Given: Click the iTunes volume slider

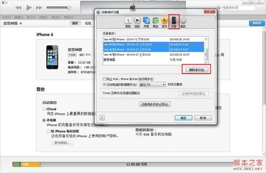Looking at the screenshot, I should coord(59,7).
